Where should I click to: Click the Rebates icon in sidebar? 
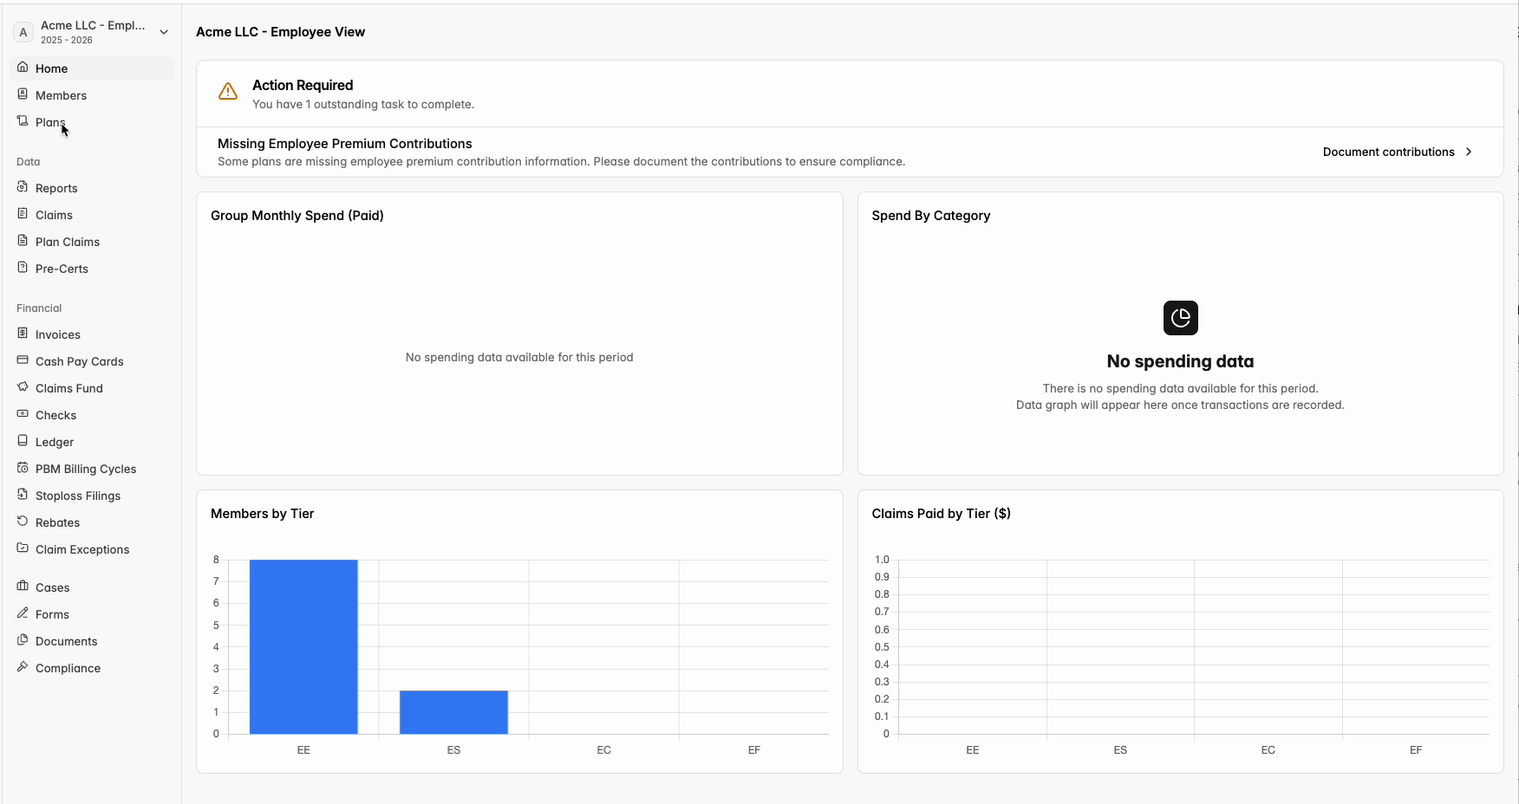(23, 522)
